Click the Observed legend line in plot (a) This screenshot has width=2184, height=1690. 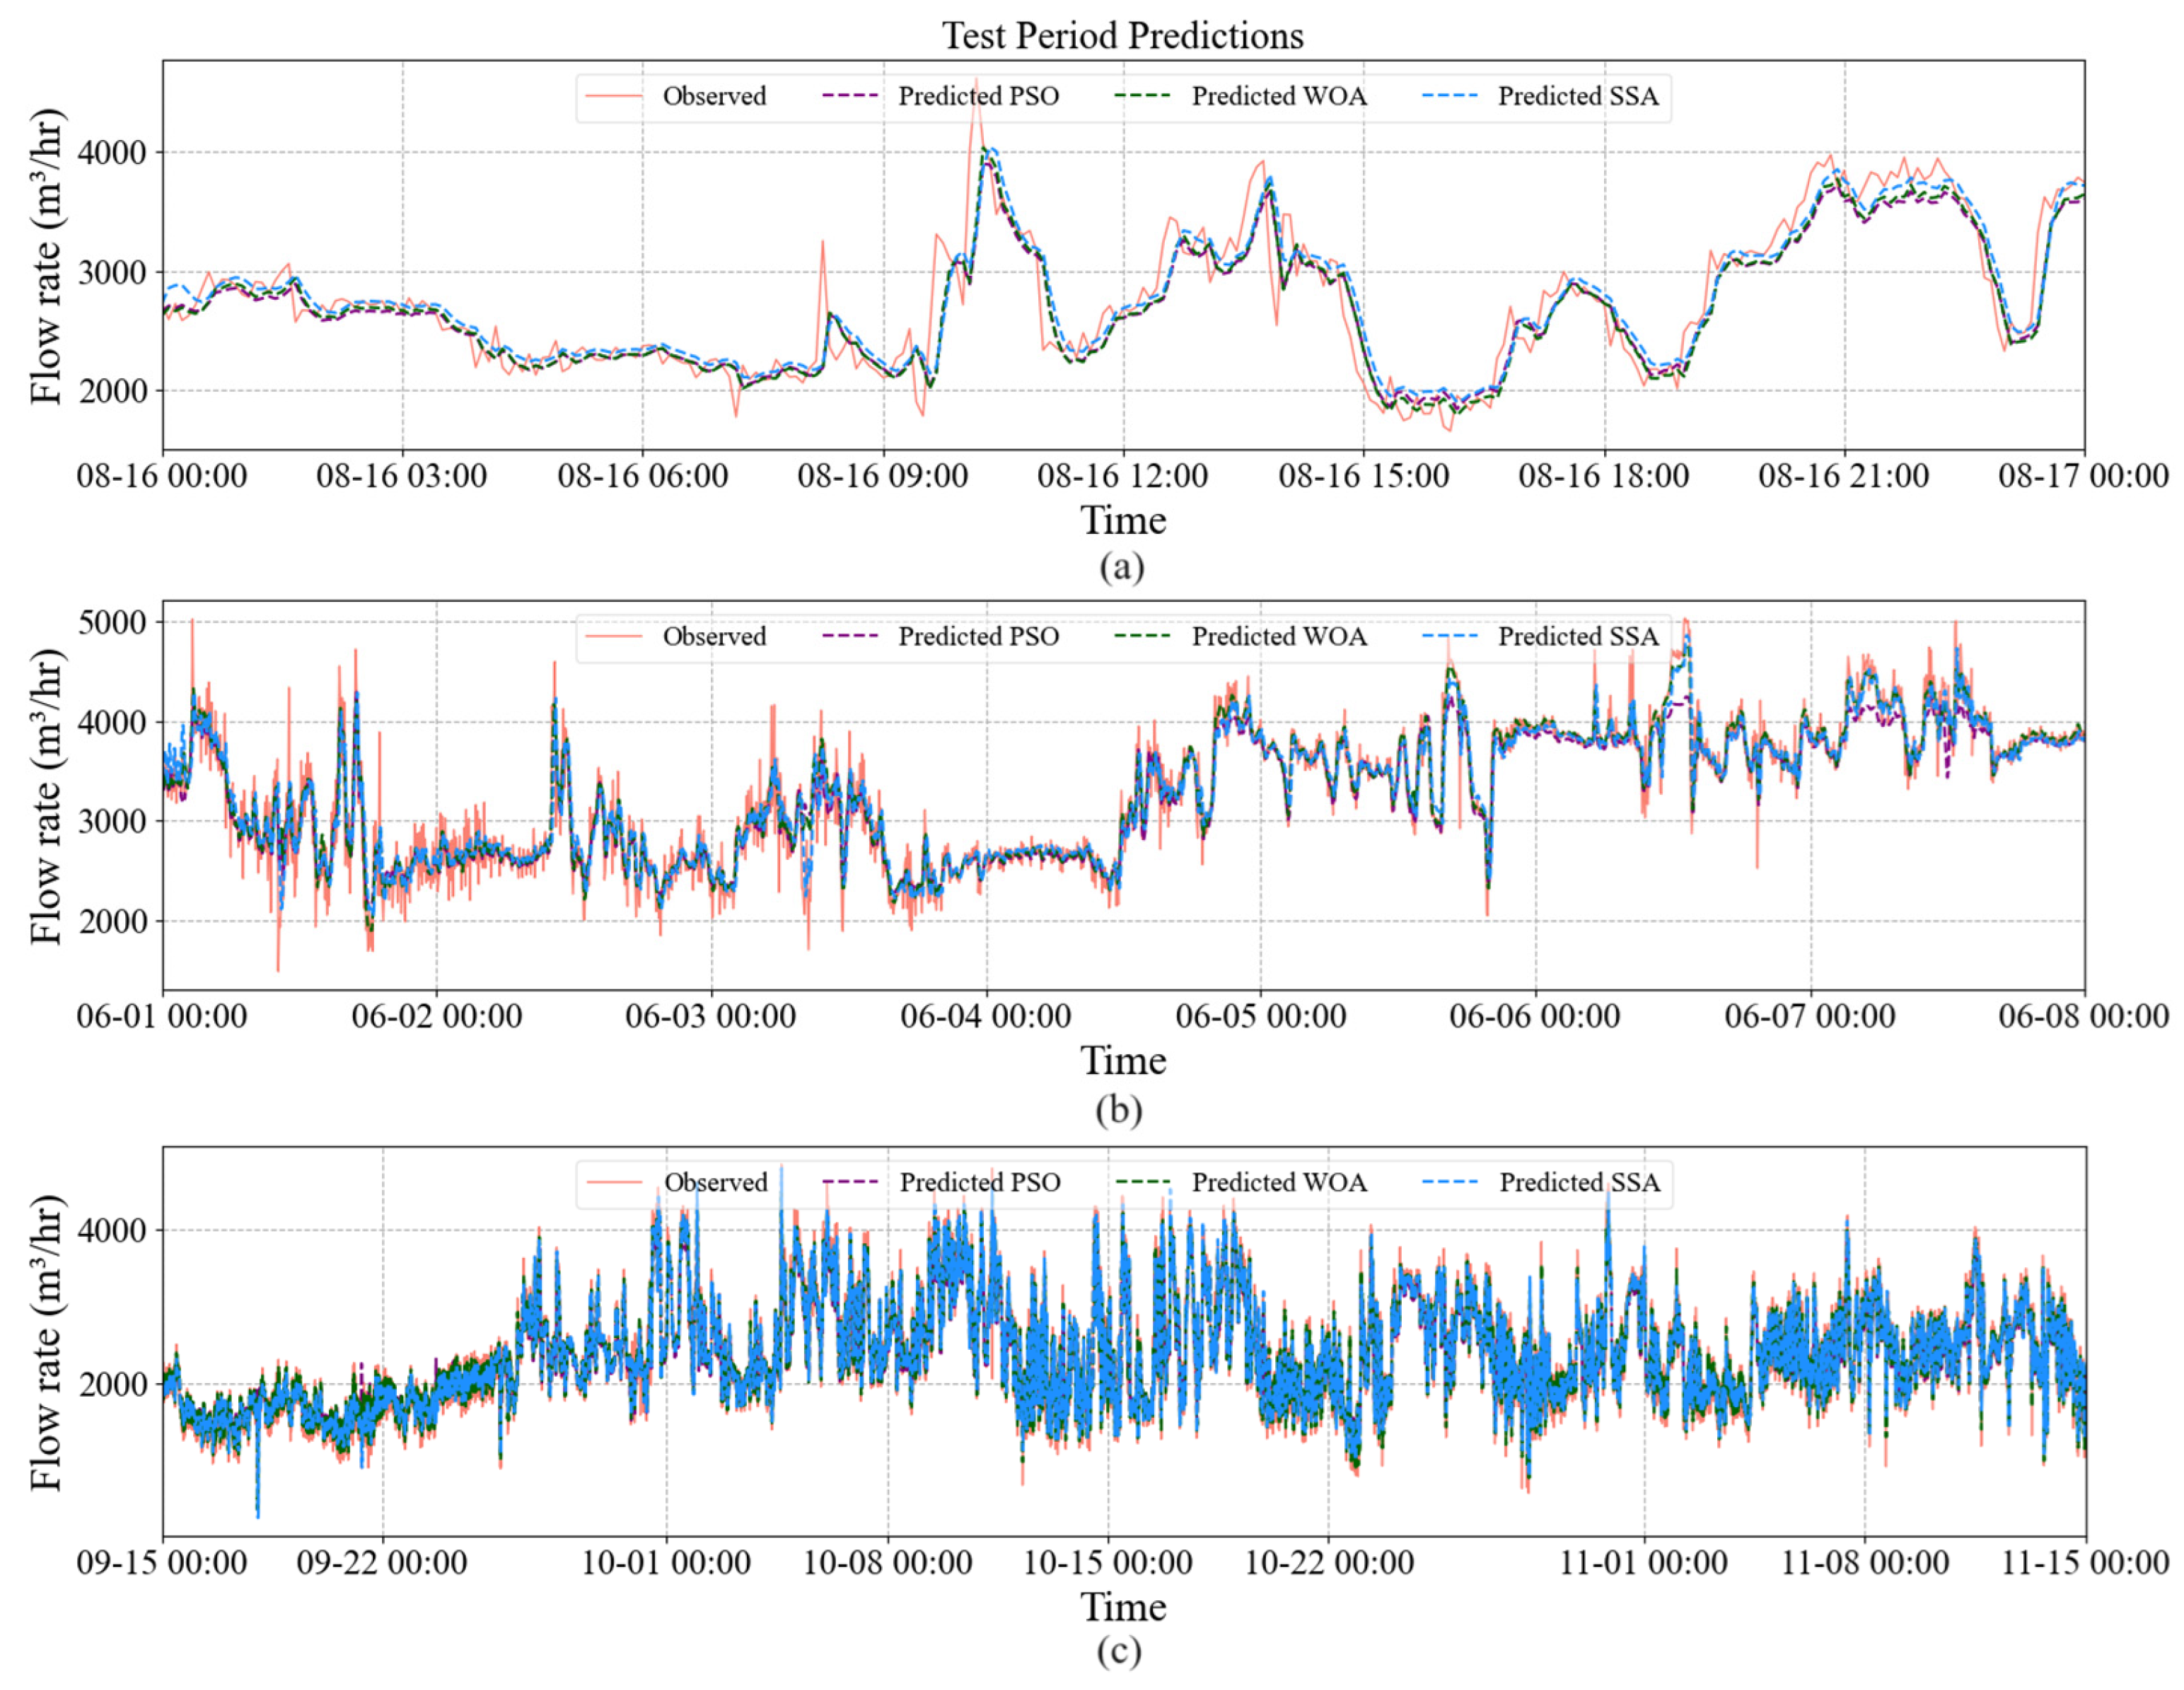(613, 97)
